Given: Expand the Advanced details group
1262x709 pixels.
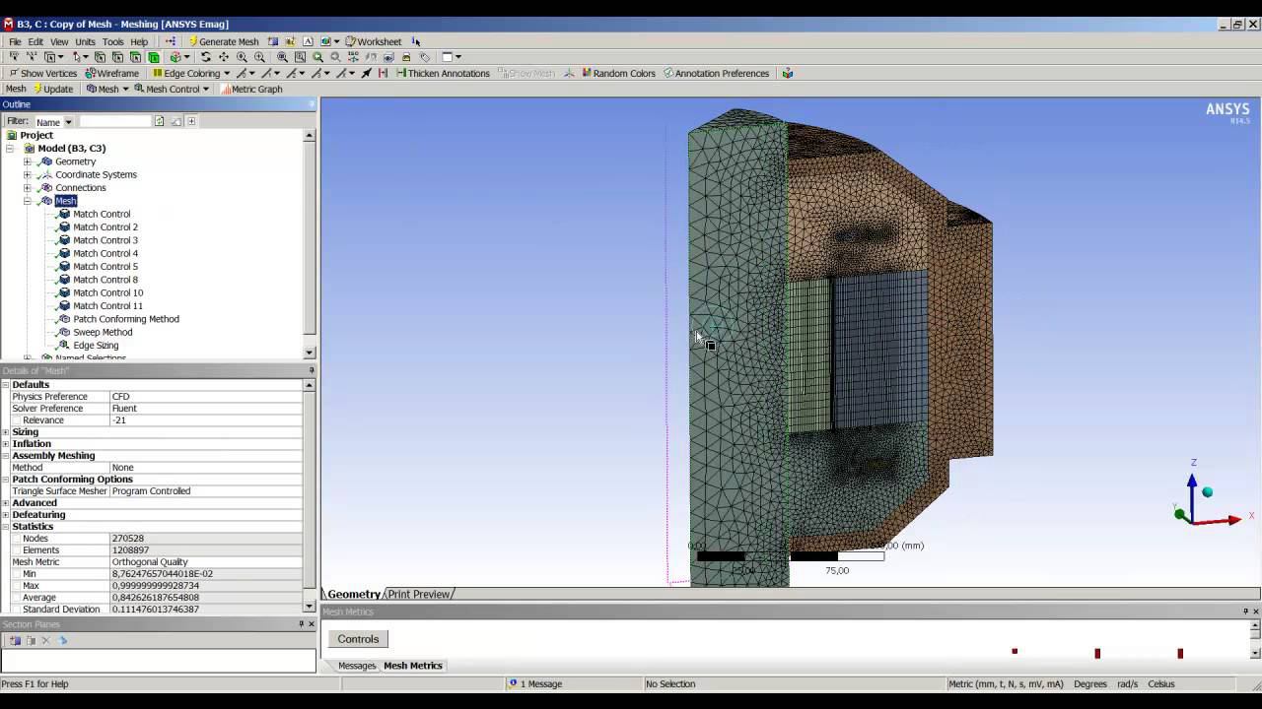Looking at the screenshot, I should [x=6, y=503].
